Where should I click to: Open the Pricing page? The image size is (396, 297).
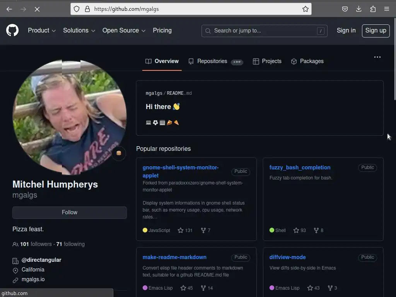pyautogui.click(x=162, y=31)
